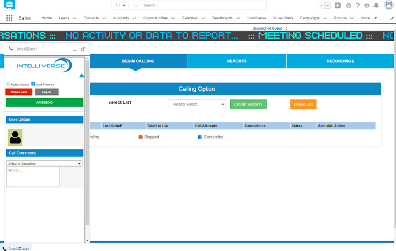Image resolution: width=396 pixels, height=251 pixels.
Task: Click the user avatar picture in User Details
Action: 15,137
